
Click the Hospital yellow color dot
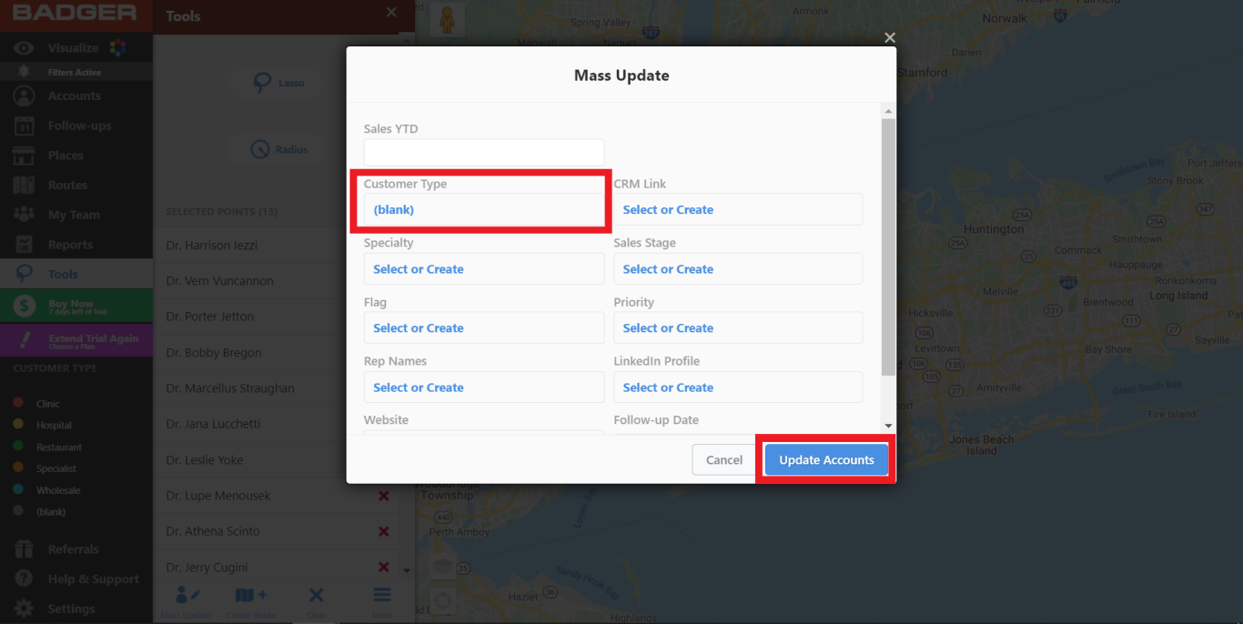[x=18, y=425]
